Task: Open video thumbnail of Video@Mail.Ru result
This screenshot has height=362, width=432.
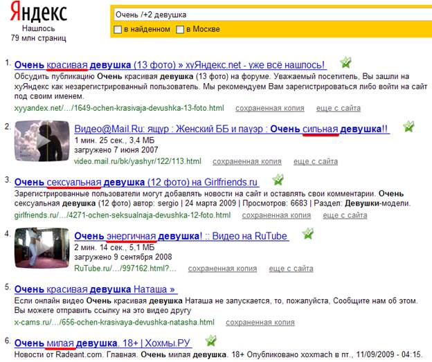Action: coord(42,141)
